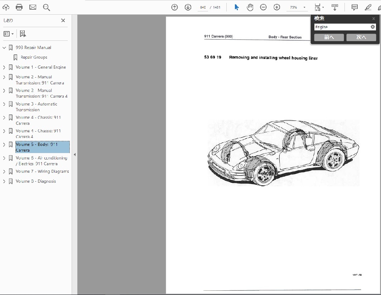The width and height of the screenshot is (381, 295).
Task: Click bookmark icon beside Volume 3
Action: point(11,104)
